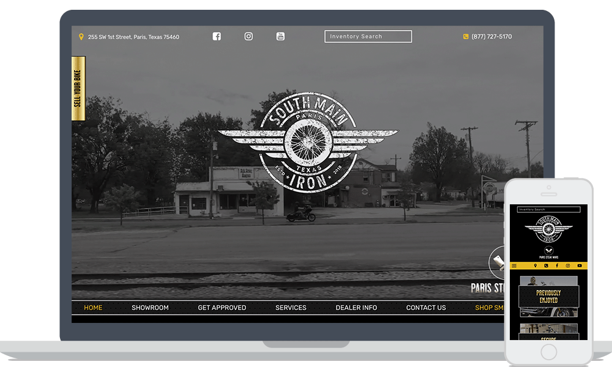Tap the Paris Steak Wars icon on phone

tap(548, 253)
